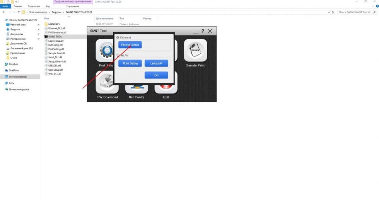The height and width of the screenshot is (200, 379).
Task: Sort by Тип column header
Action: [x=121, y=19]
